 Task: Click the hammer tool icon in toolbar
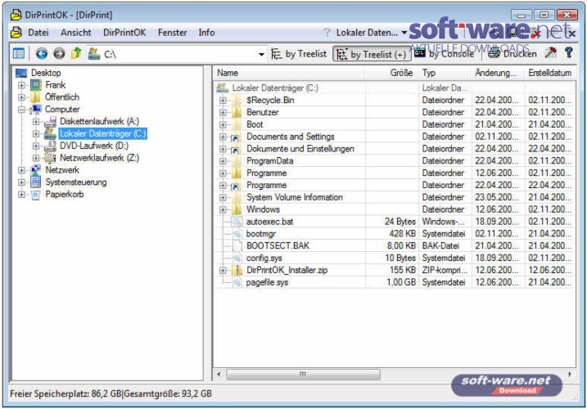pos(551,53)
